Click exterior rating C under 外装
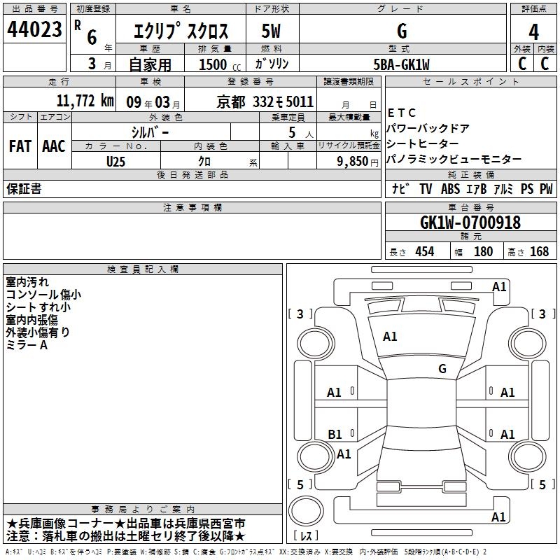This screenshot has height=560, width=560. [x=522, y=64]
